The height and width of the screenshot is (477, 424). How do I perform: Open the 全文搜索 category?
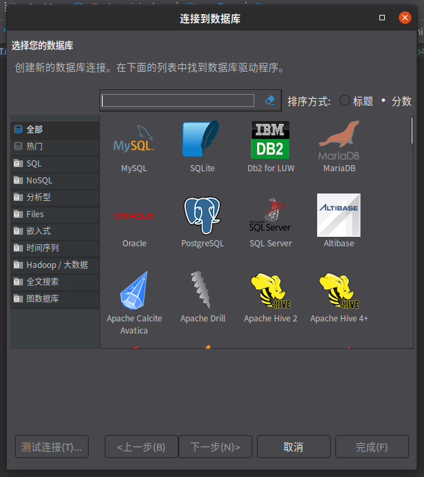pyautogui.click(x=55, y=281)
